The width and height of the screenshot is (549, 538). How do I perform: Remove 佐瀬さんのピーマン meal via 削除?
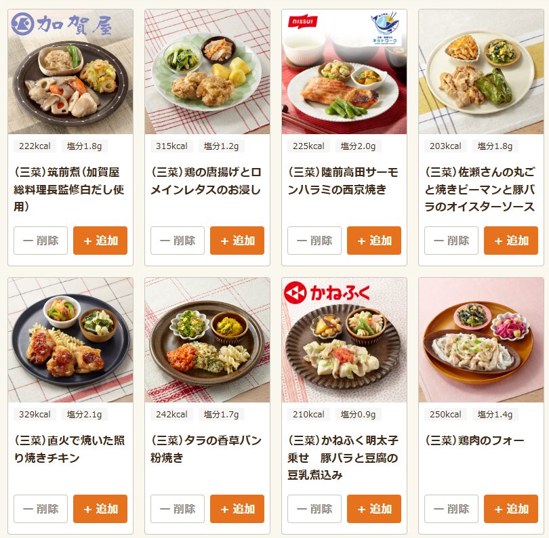click(451, 241)
